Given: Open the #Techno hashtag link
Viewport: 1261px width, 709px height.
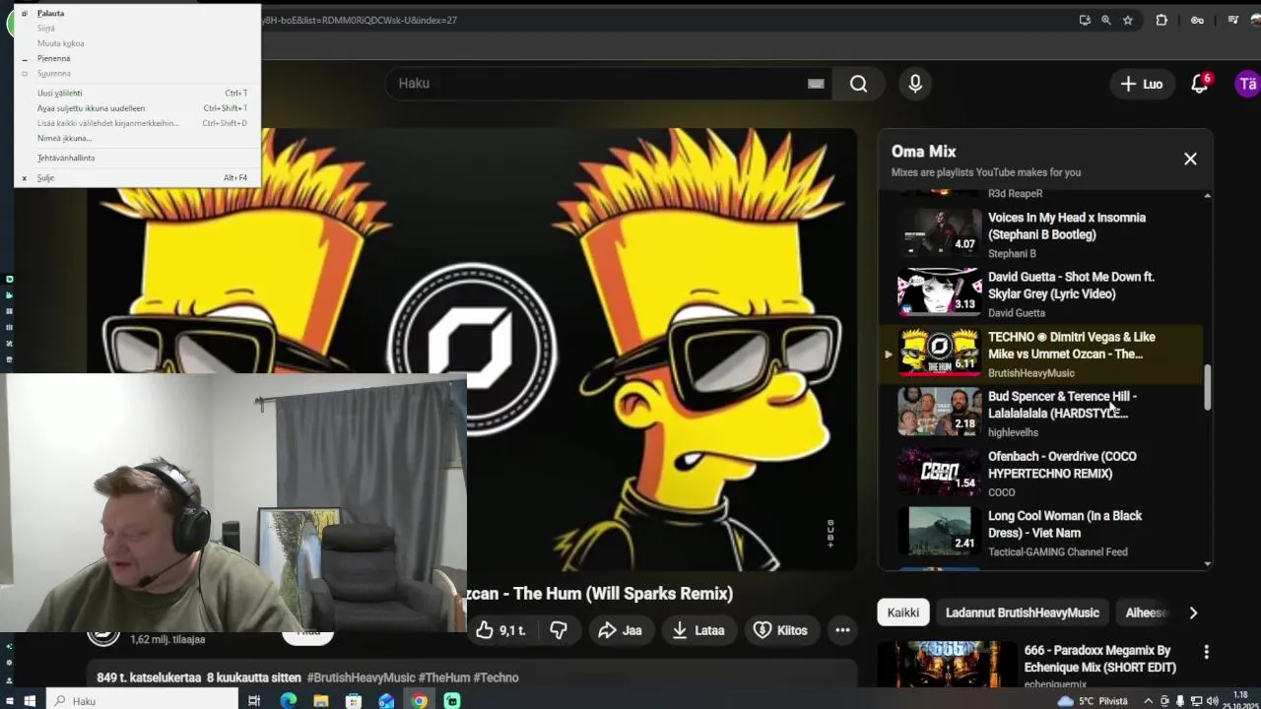Looking at the screenshot, I should pos(496,677).
